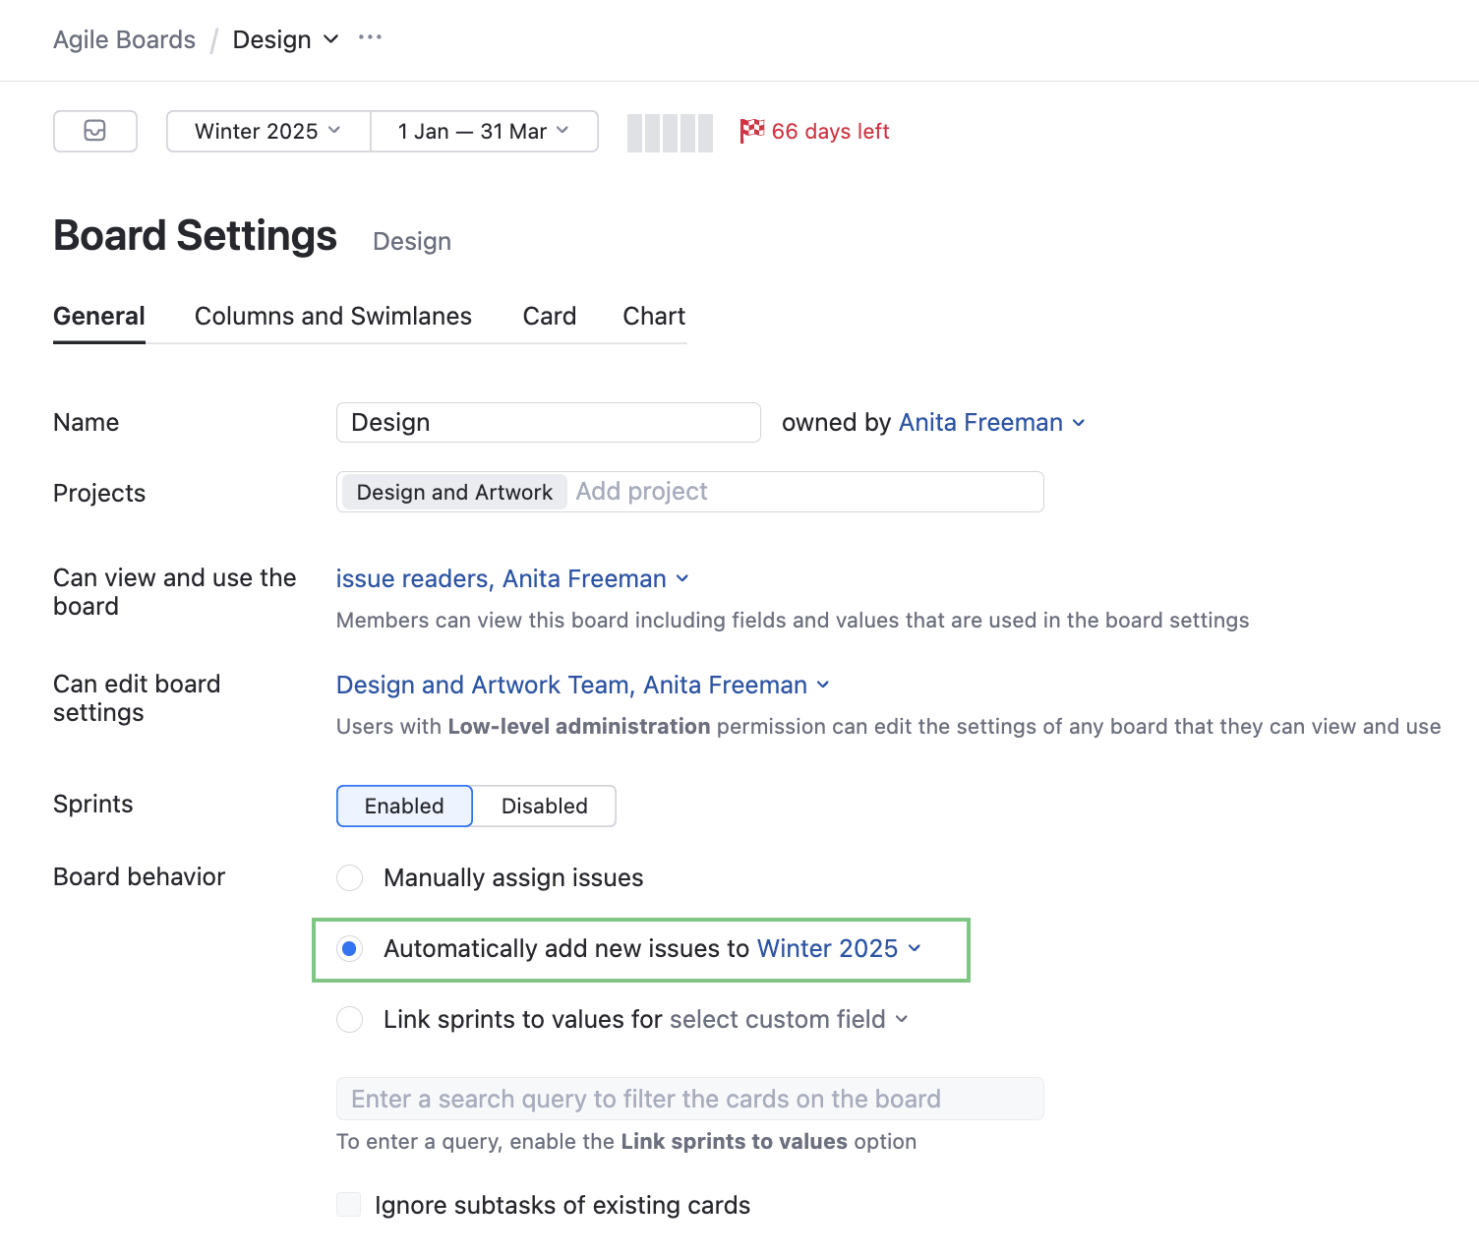The image size is (1479, 1257).
Task: Open the Chart tab
Action: point(653,316)
